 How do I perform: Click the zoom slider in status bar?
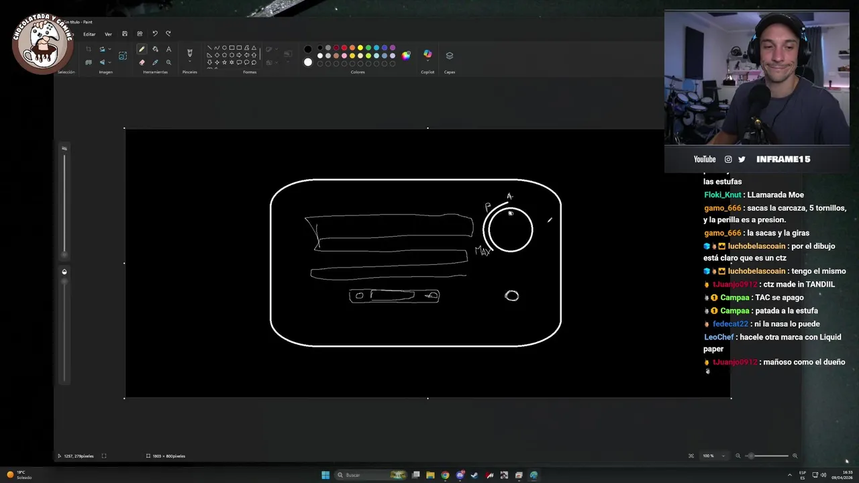point(766,456)
